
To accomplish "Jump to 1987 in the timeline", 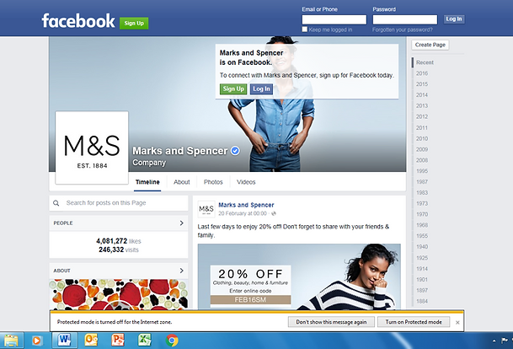I will (422, 182).
